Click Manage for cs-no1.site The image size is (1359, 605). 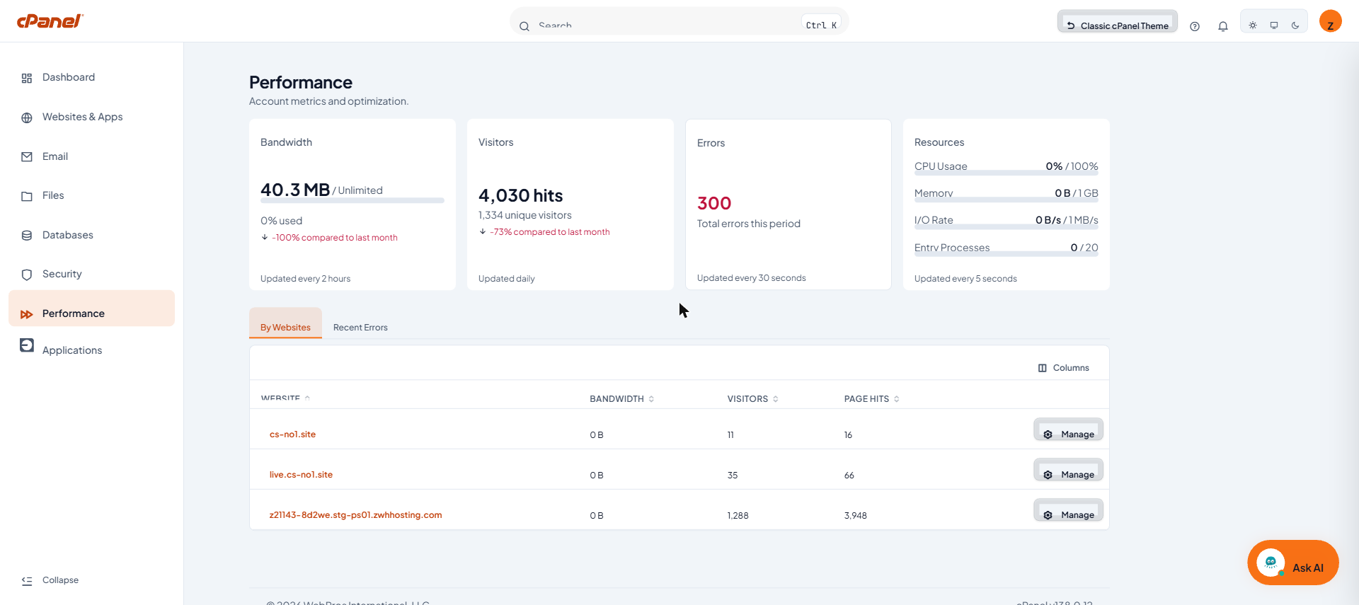point(1068,430)
